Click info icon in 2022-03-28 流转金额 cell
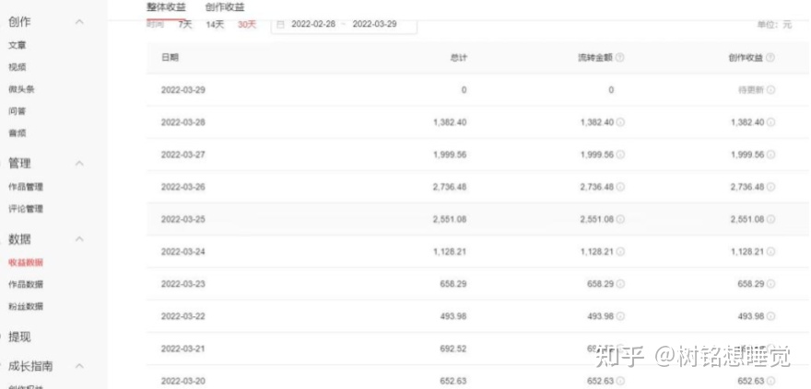Screen dimensions: 811x389 tap(620, 122)
